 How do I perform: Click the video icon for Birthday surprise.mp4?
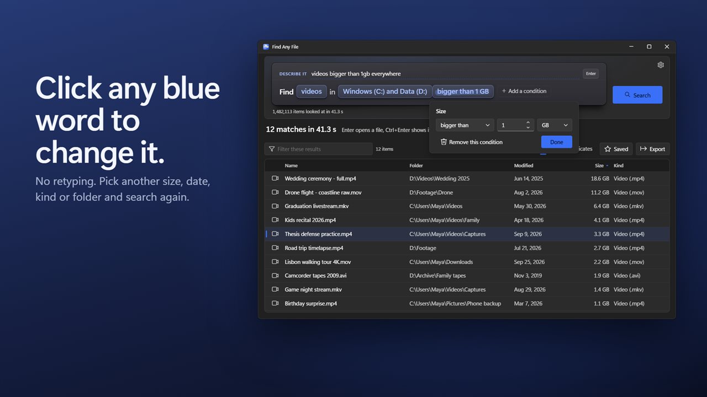(x=275, y=303)
